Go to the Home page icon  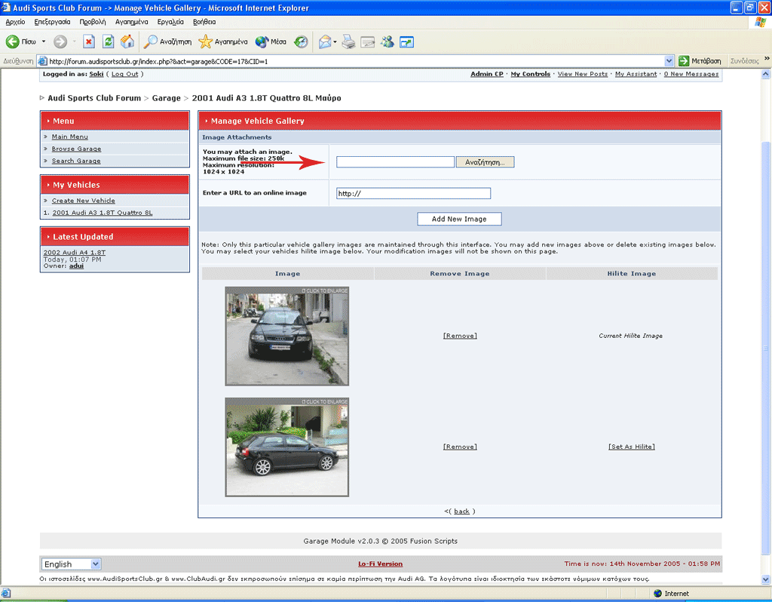point(127,42)
